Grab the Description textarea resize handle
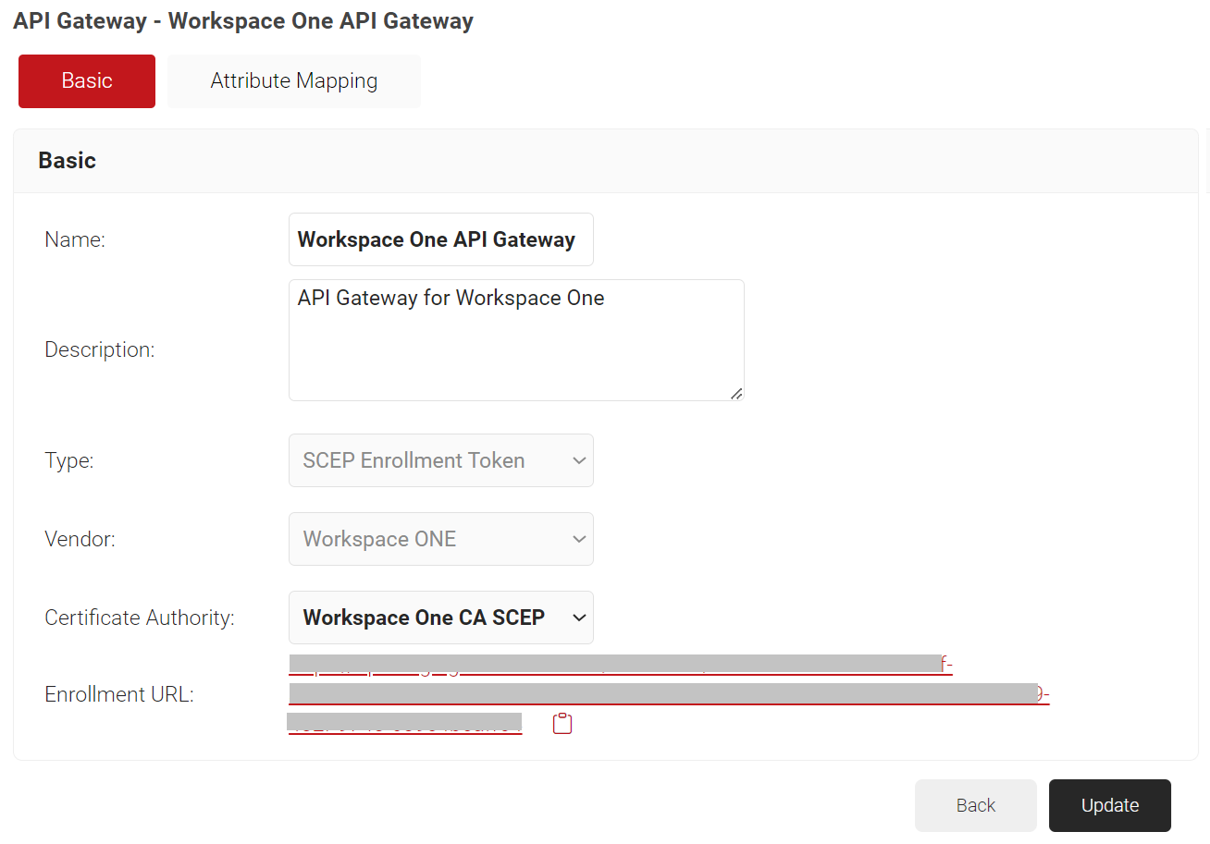The width and height of the screenshot is (1210, 844). click(736, 393)
